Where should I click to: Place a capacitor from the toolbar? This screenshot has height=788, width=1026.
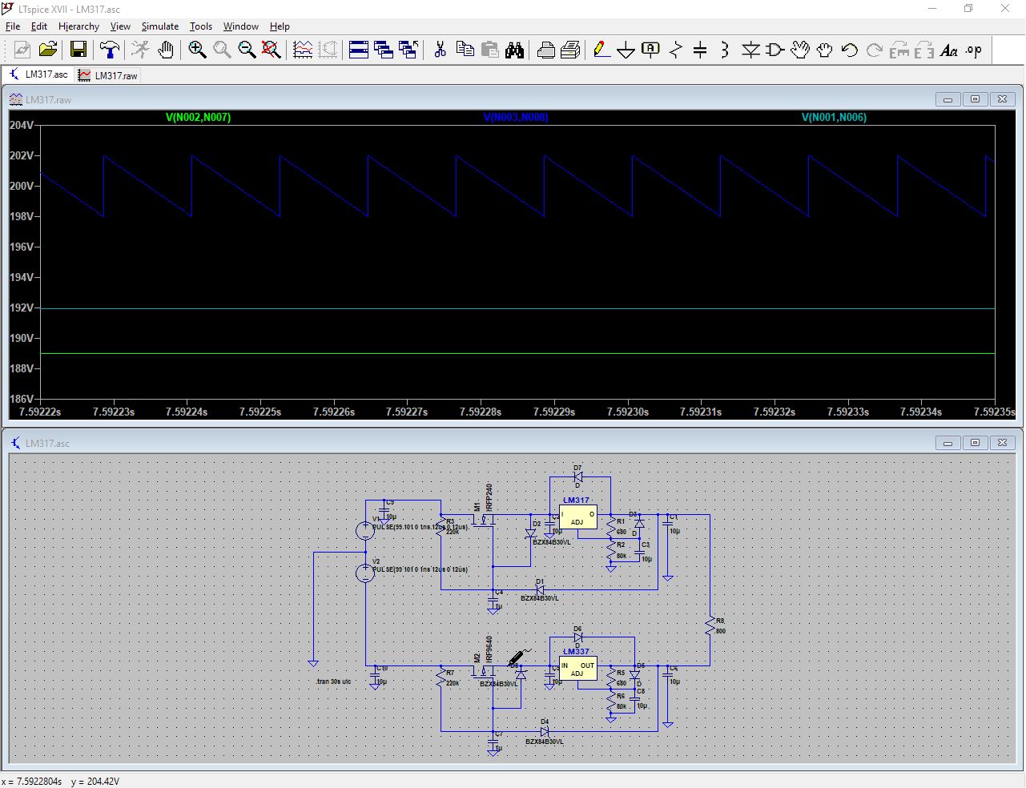coord(701,50)
